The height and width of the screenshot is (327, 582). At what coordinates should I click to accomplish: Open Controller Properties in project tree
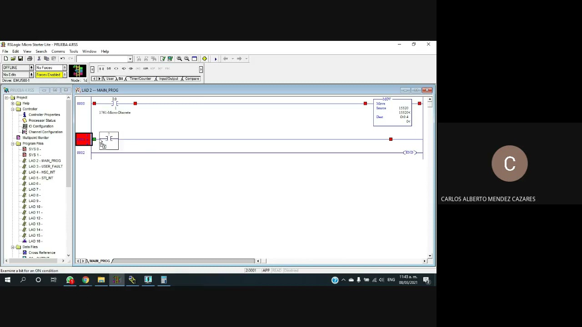pyautogui.click(x=44, y=115)
